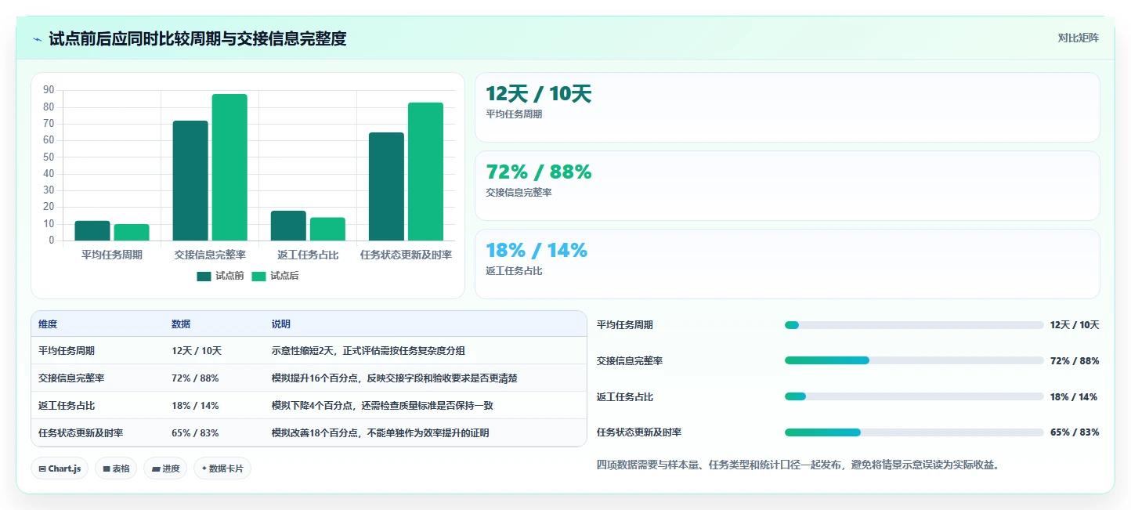Click the 数据 column header
The height and width of the screenshot is (510, 1131).
point(181,324)
